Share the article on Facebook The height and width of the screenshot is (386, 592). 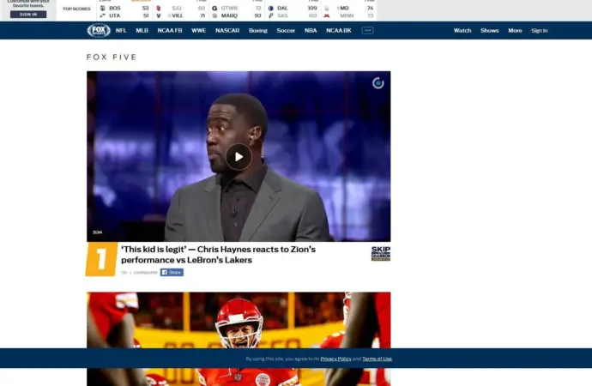point(172,273)
